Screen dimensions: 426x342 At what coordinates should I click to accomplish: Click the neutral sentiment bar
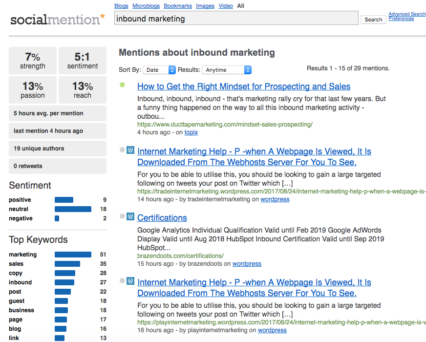74,209
